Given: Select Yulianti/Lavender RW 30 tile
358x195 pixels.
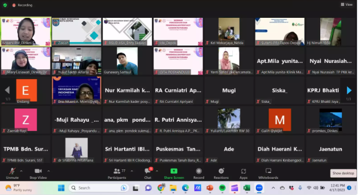Looking at the screenshot, I should tap(229, 120).
